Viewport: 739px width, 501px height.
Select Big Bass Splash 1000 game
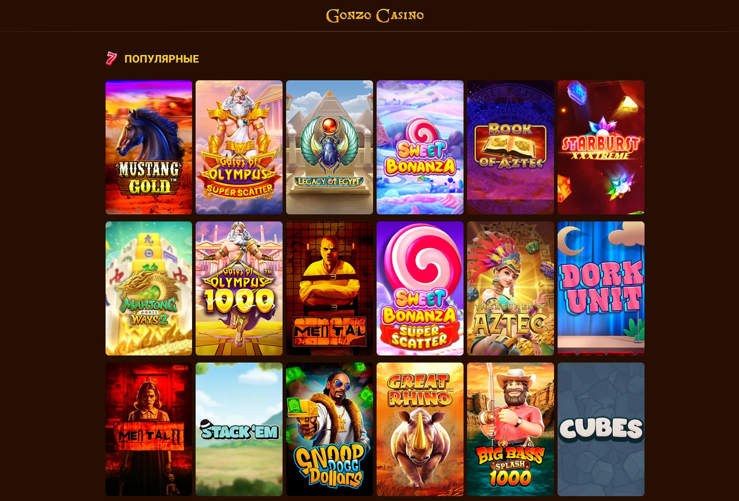[511, 429]
